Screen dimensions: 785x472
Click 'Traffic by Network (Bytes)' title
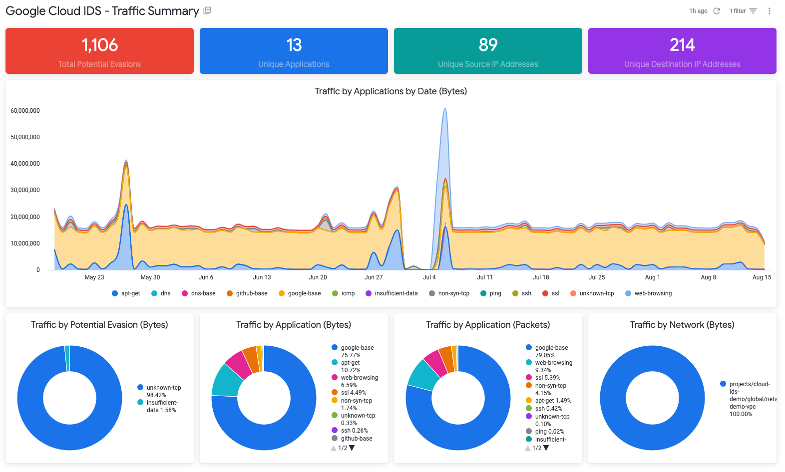tap(682, 325)
